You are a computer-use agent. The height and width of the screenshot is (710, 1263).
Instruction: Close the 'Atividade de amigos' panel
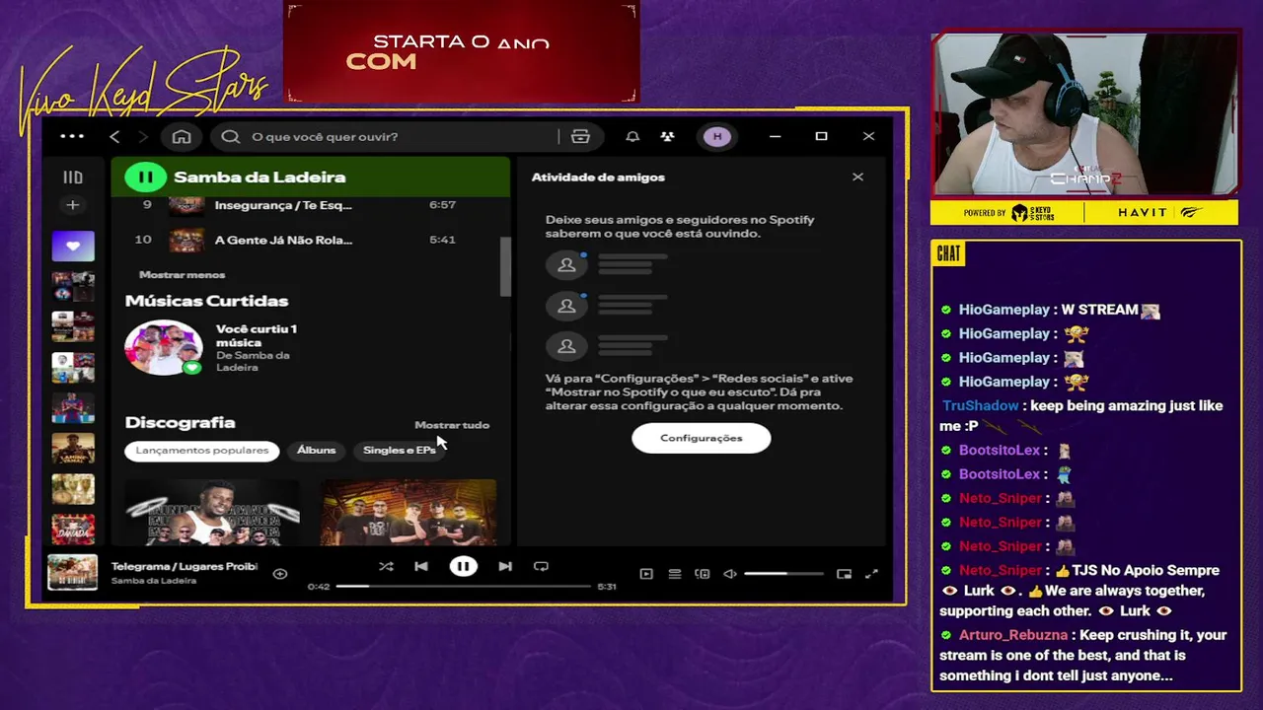coord(857,177)
